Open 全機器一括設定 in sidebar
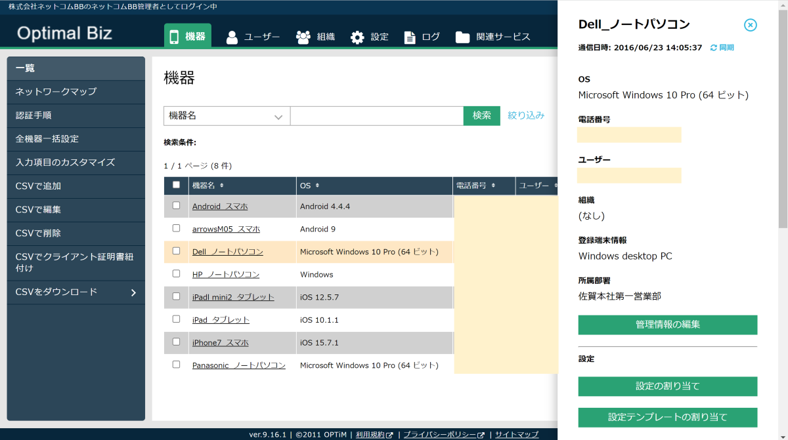The width and height of the screenshot is (788, 440). (x=76, y=139)
